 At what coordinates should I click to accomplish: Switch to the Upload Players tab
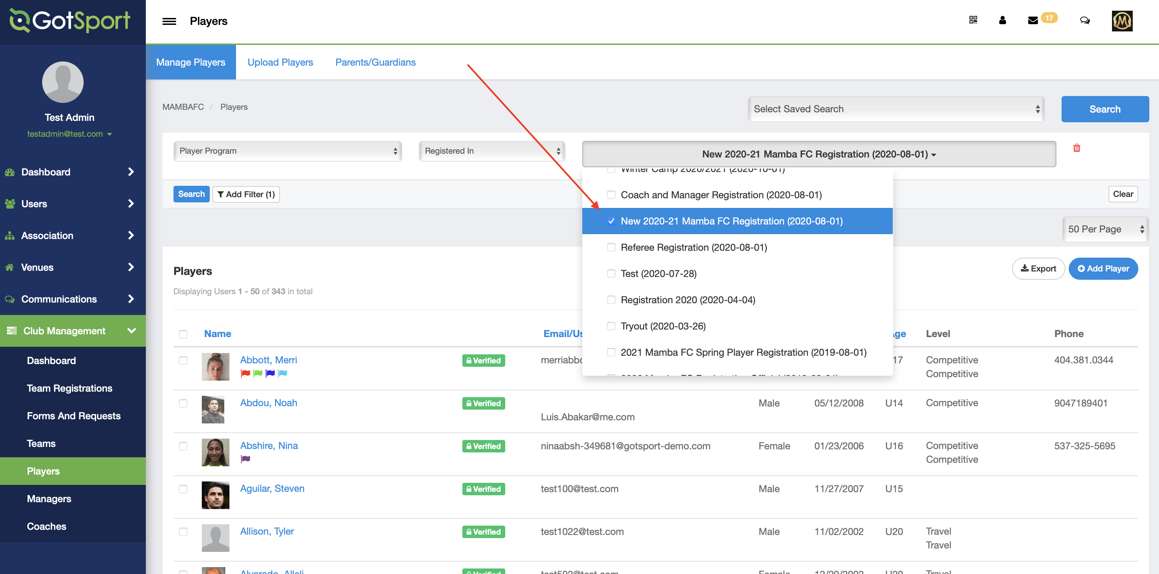(x=280, y=62)
